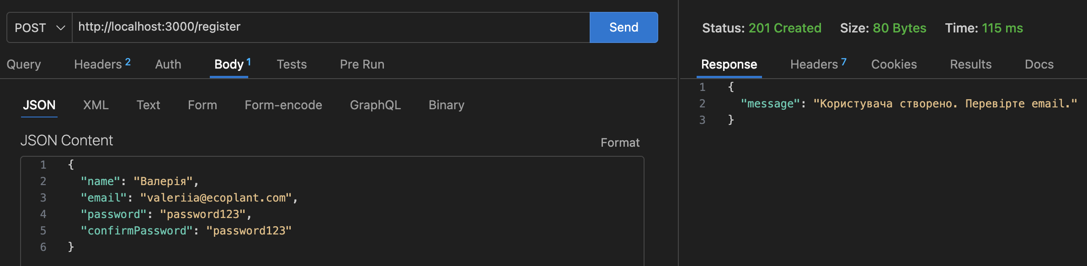The image size is (1087, 266).
Task: Click the Send request button
Action: pos(623,27)
